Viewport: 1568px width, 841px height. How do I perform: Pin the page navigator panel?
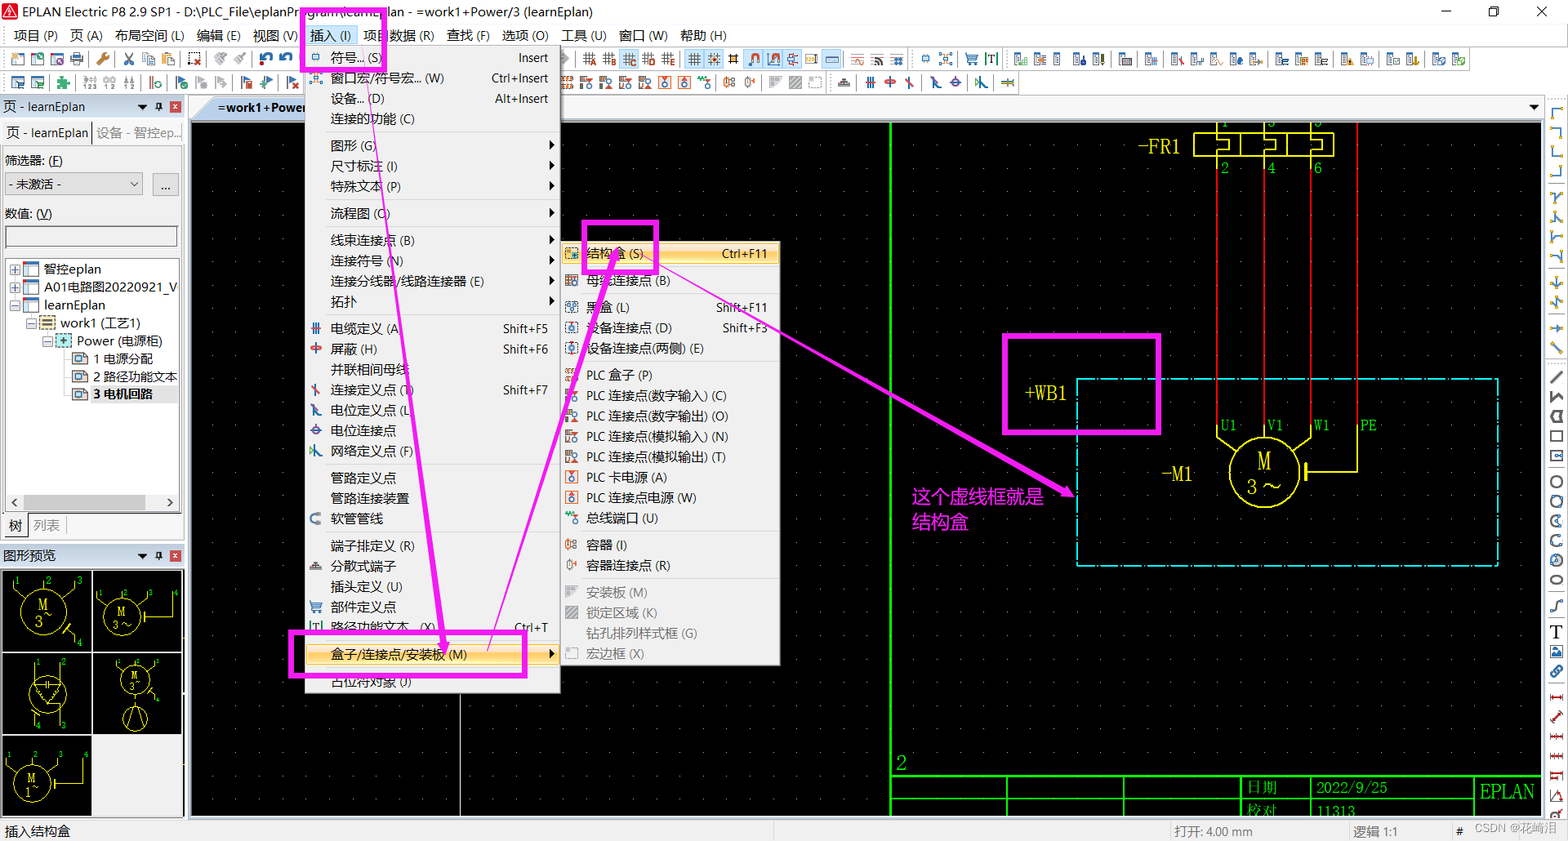(159, 107)
